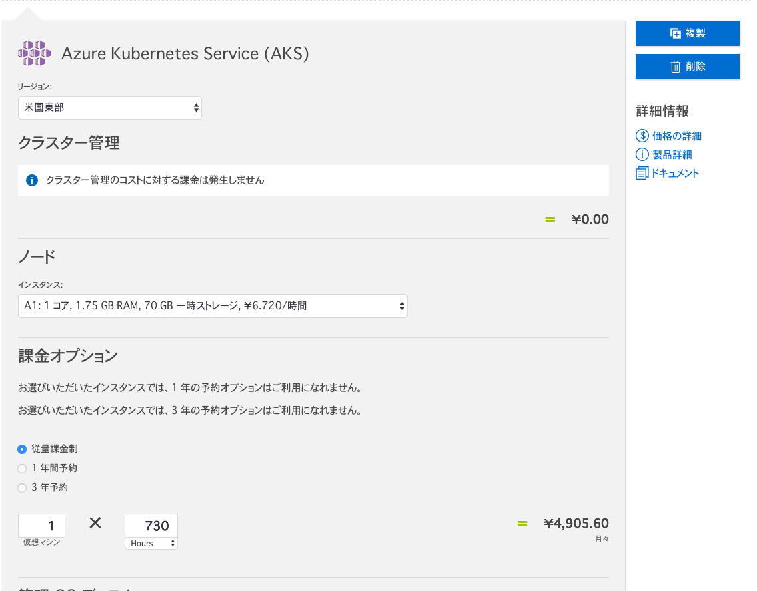Screen dimensions: 757x591
Task: Select the 3 年予約 option
Action: (21, 487)
